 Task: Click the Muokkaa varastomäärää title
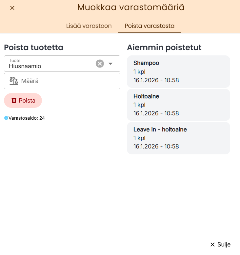pos(131,8)
